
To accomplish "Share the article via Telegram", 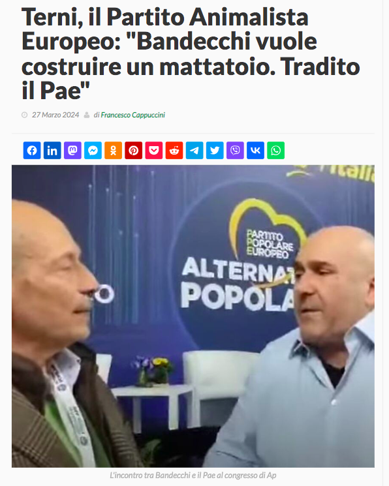I will point(194,150).
